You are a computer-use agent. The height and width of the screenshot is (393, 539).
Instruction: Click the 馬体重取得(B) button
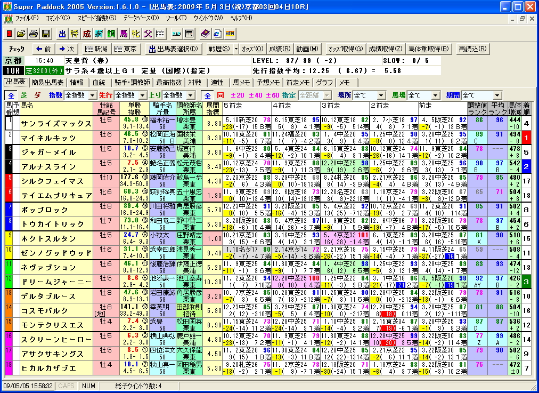[429, 49]
